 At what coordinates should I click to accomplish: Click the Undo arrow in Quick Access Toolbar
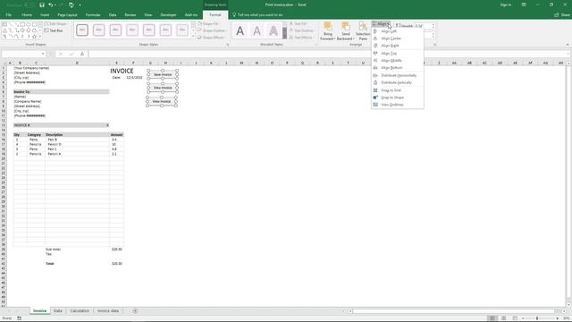pos(51,5)
